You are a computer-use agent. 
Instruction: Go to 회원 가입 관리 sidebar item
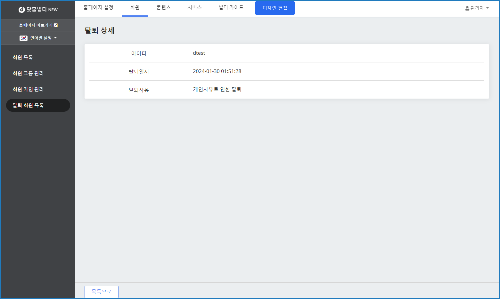pyautogui.click(x=28, y=89)
